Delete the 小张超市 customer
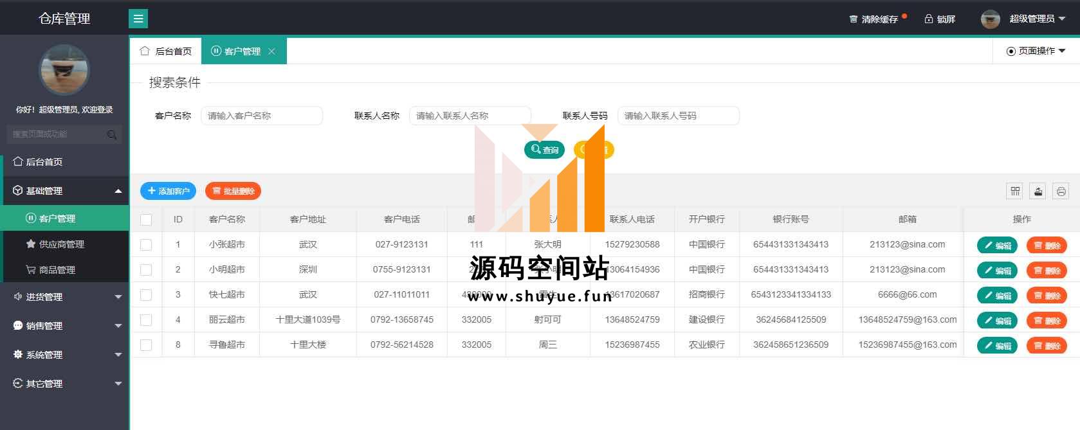Screen dimensions: 1080x430 click(x=1047, y=245)
